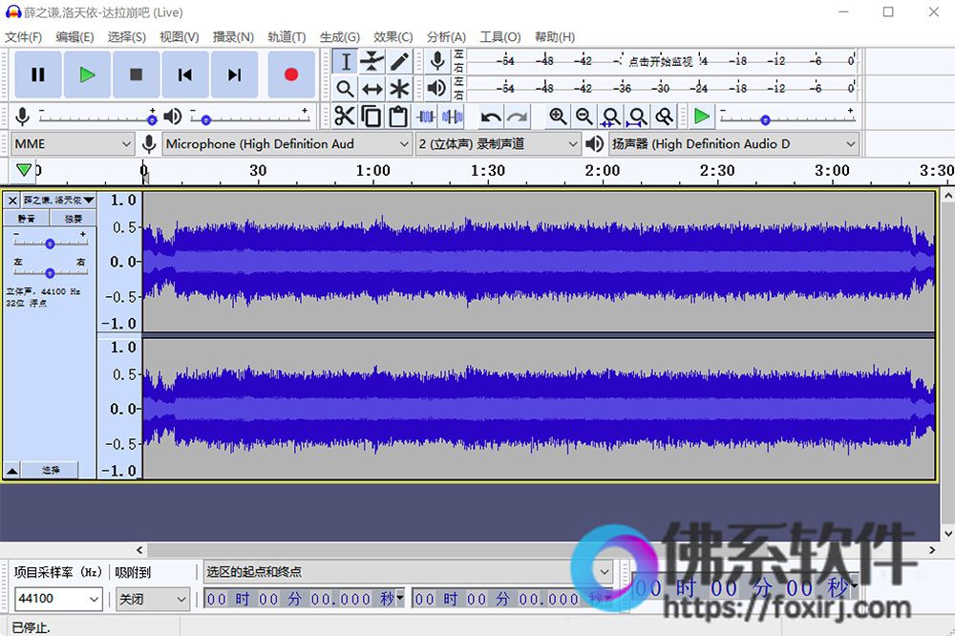955x636 pixels.
Task: Stop playback with the Stop button
Action: (x=137, y=74)
